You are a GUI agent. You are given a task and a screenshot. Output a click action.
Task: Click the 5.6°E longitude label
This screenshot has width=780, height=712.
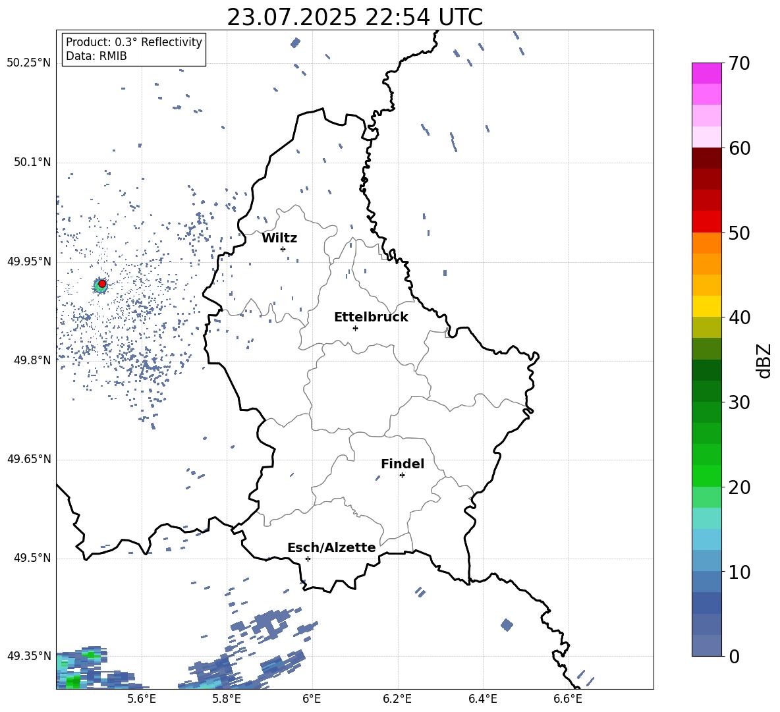142,699
